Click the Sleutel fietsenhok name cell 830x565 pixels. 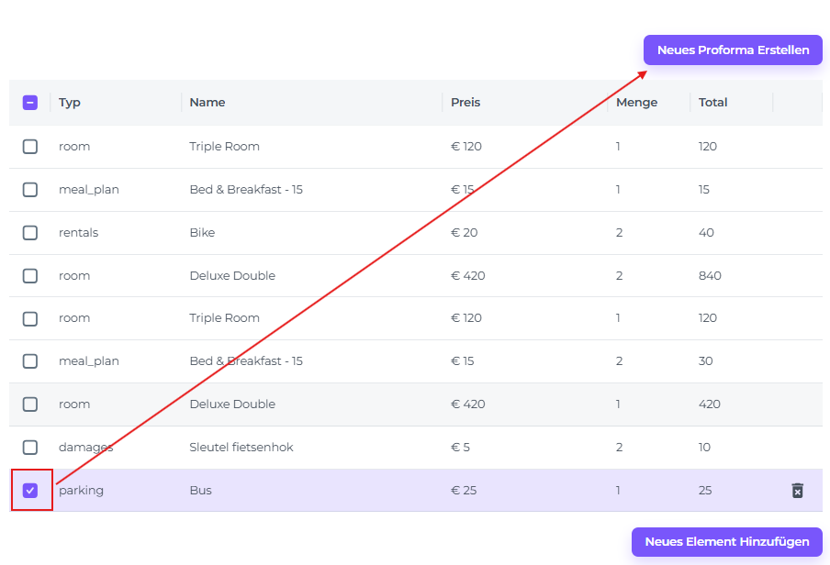point(241,448)
